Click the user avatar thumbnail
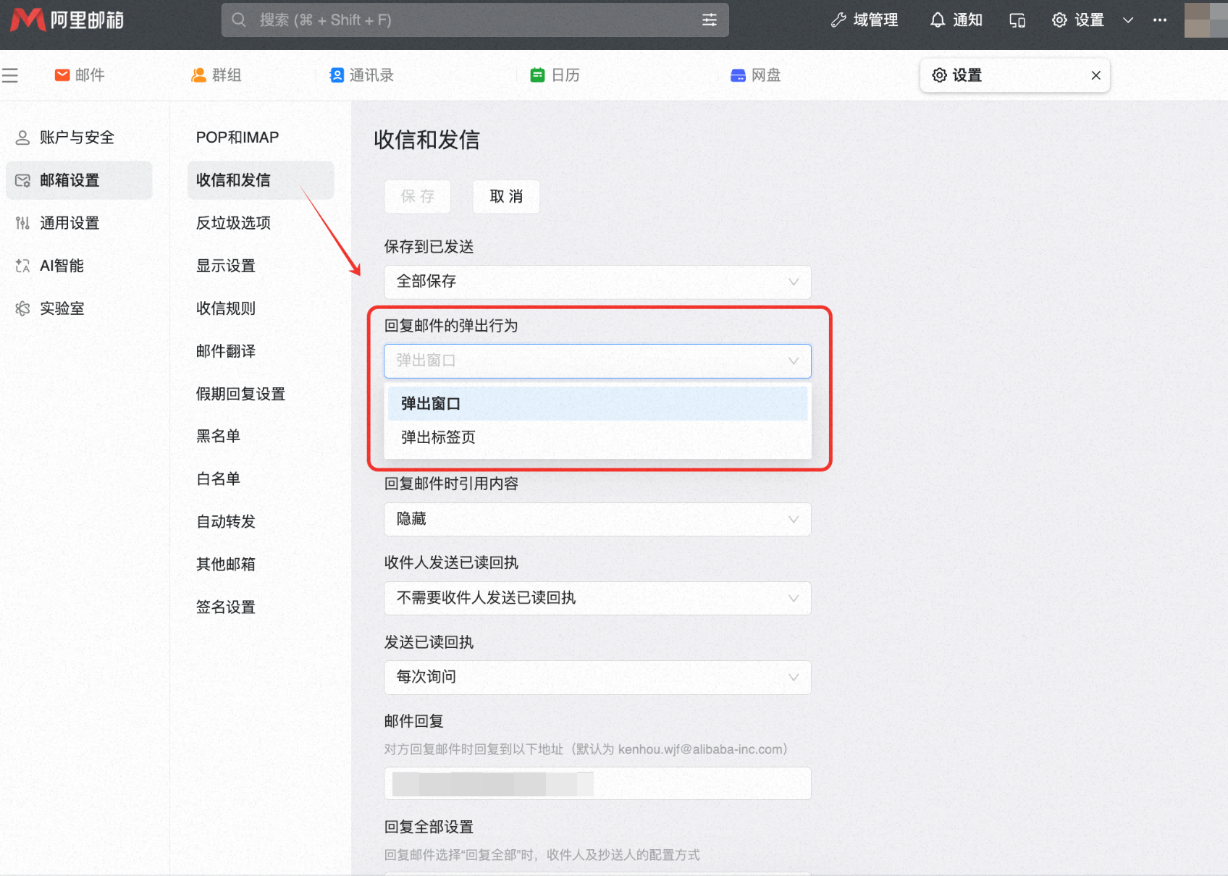This screenshot has width=1228, height=876. click(1206, 20)
